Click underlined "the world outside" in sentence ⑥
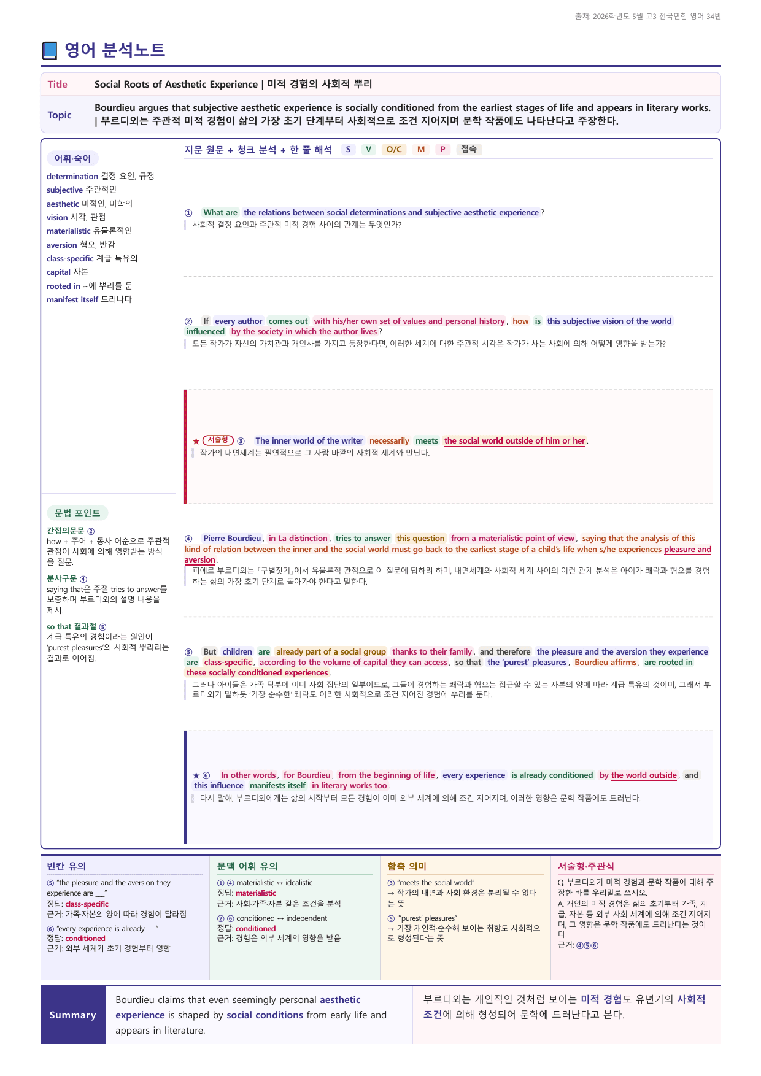Image resolution: width=761 pixels, height=1076 pixels. (644, 775)
